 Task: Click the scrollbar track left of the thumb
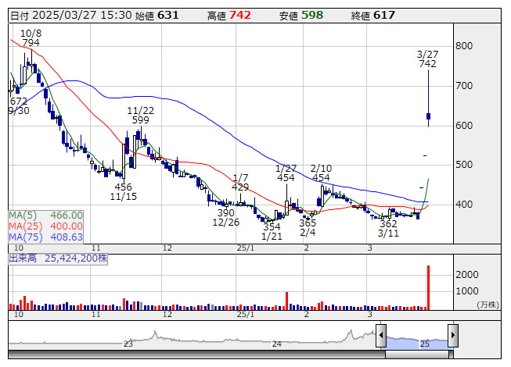(196, 355)
